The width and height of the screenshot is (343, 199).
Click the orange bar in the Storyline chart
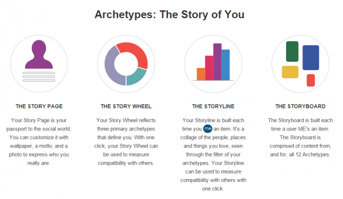[x=201, y=74]
